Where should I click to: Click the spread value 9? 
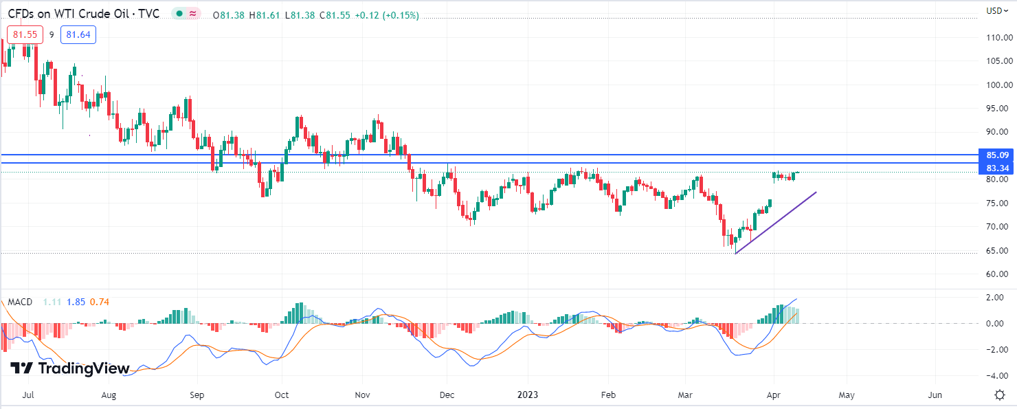coord(52,34)
